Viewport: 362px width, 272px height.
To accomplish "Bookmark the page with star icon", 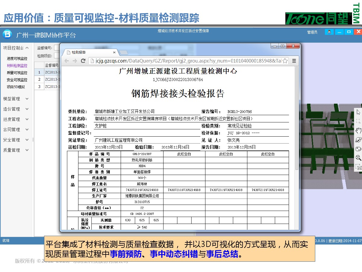I will 285,61.
